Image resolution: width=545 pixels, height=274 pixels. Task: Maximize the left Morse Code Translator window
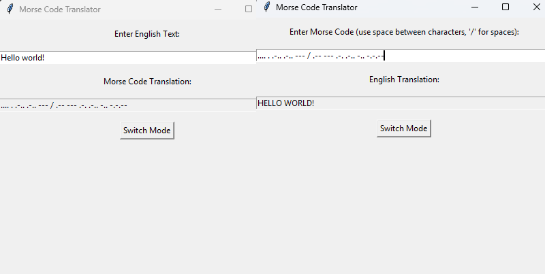click(x=249, y=10)
